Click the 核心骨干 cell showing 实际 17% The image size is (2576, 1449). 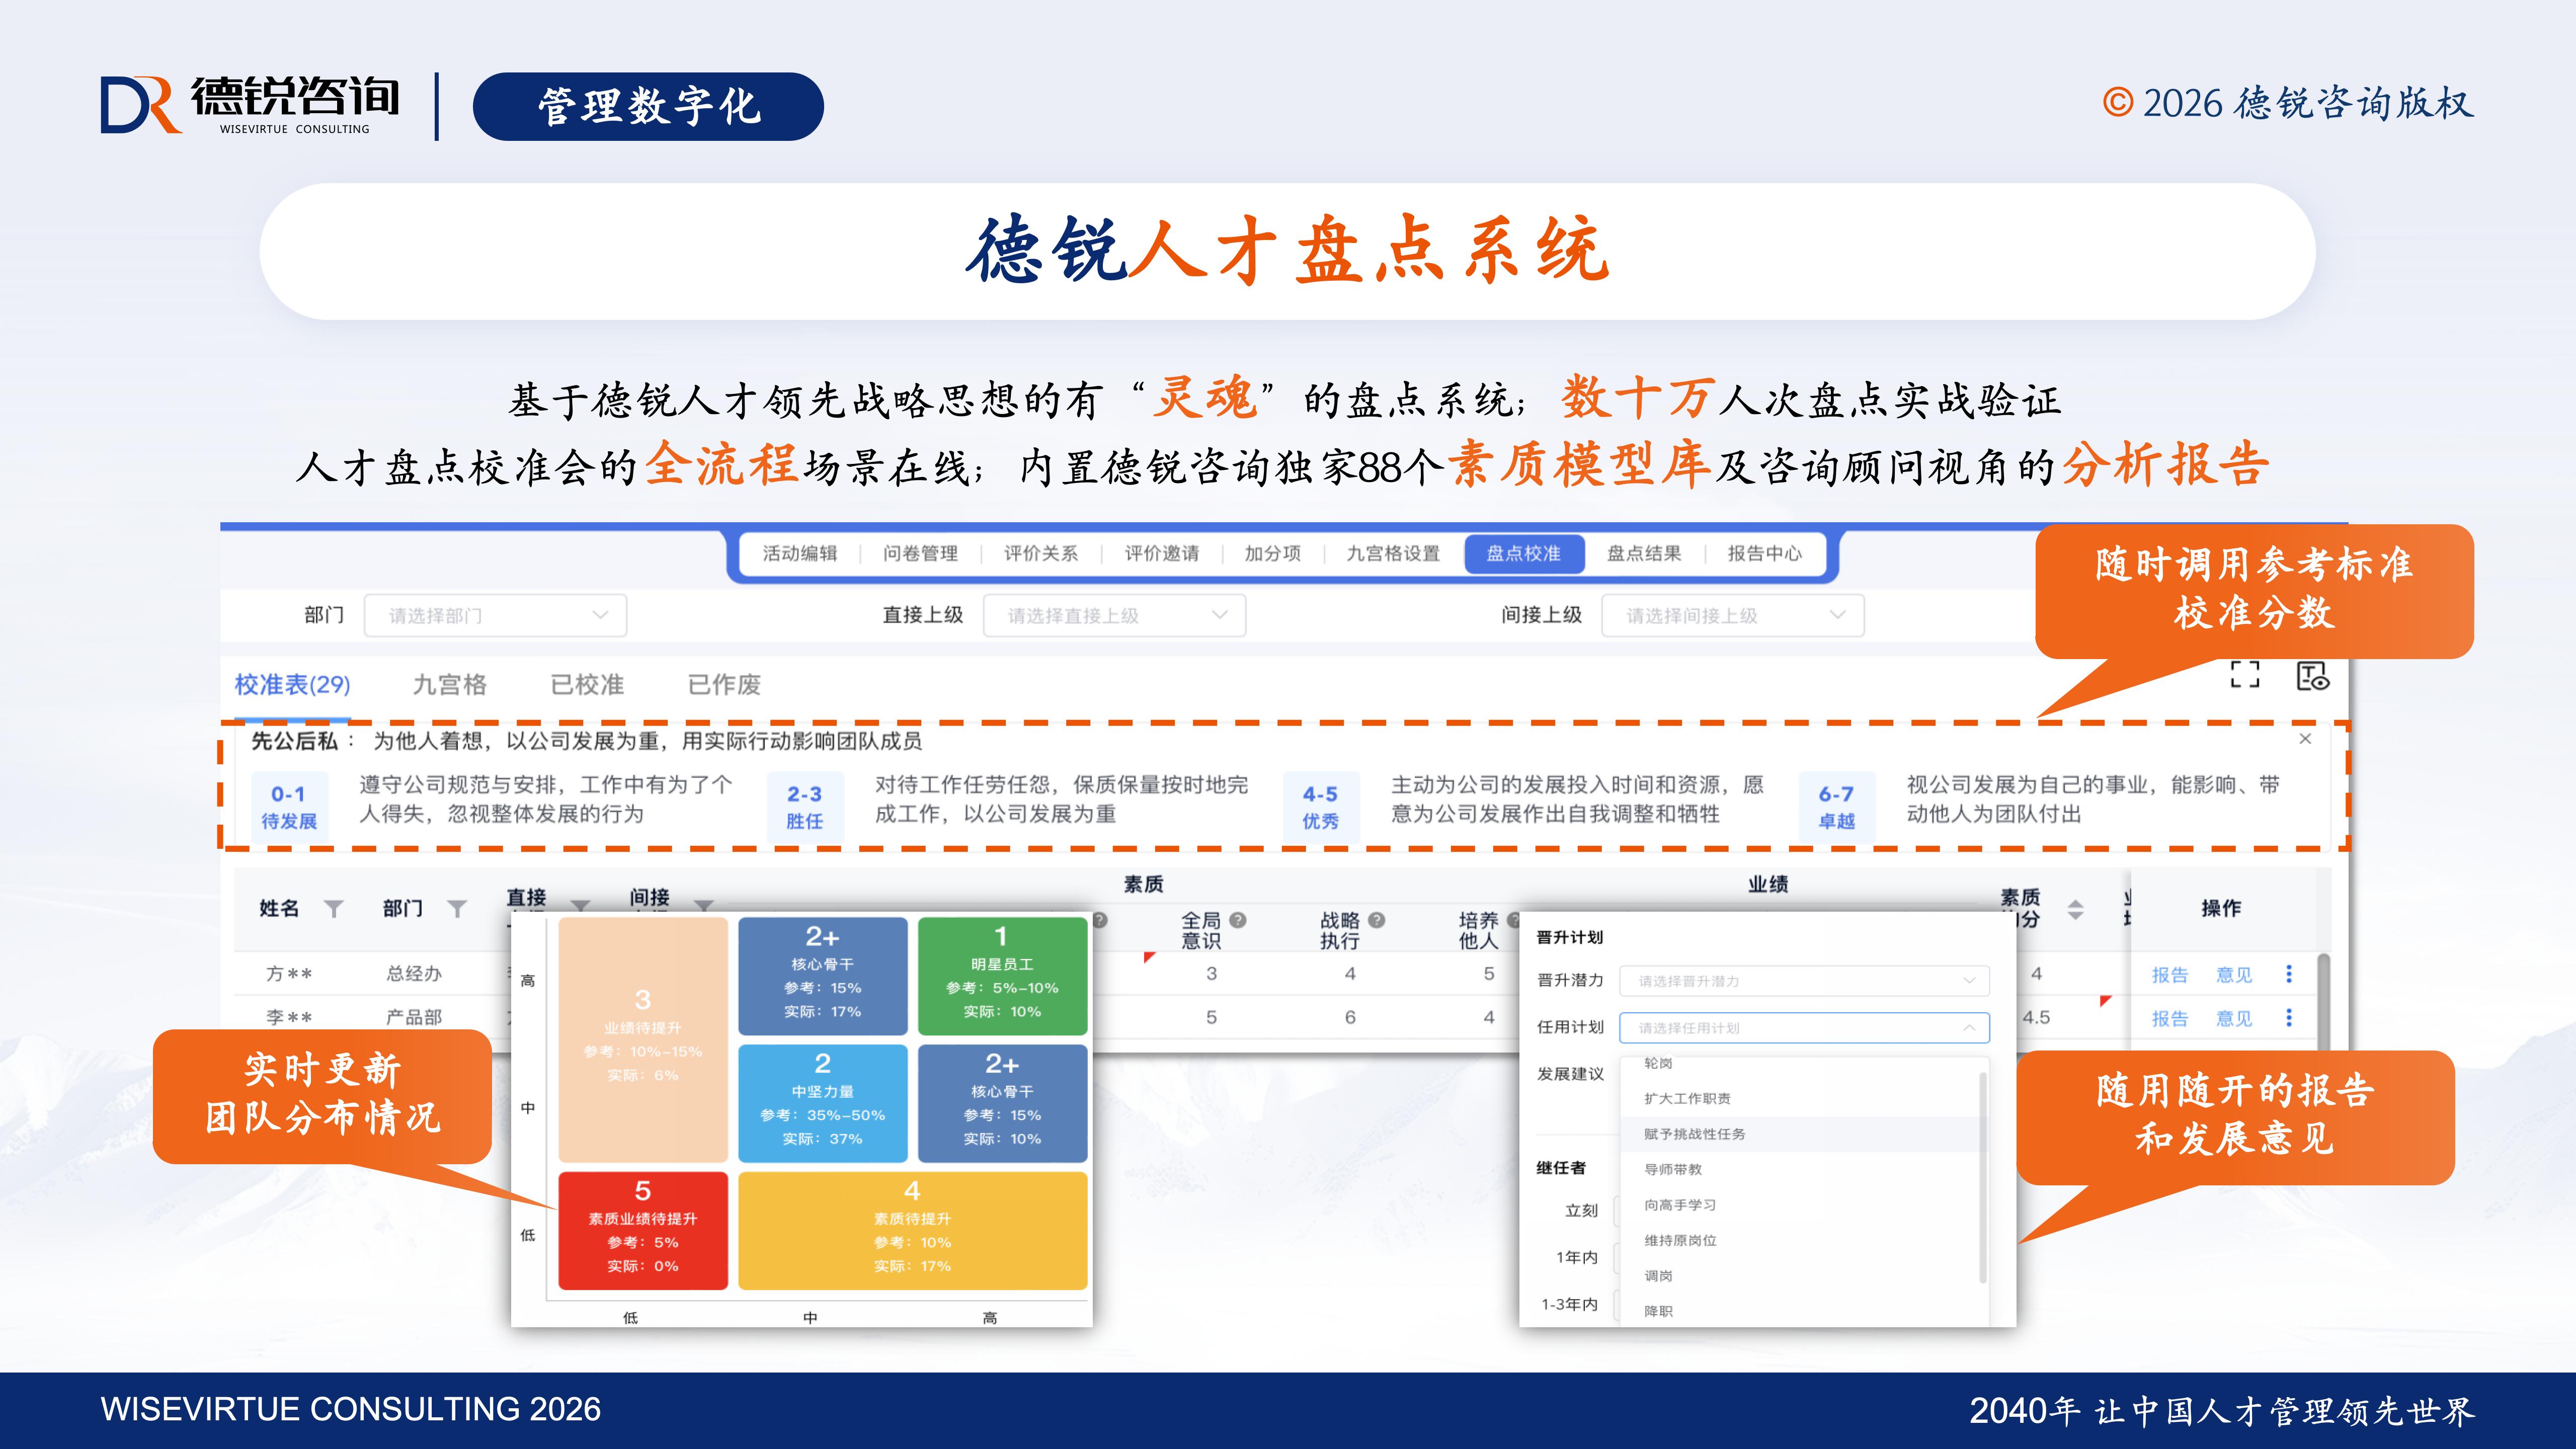click(823, 976)
